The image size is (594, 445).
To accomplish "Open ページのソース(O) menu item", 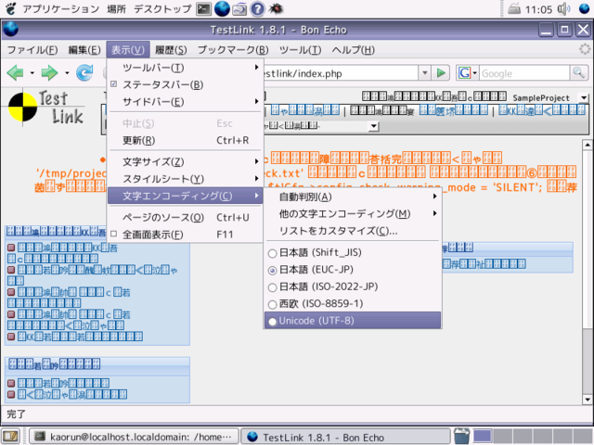I will point(186,218).
